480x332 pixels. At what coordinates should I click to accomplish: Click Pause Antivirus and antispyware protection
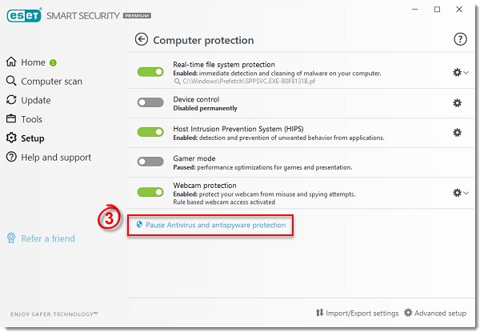coord(215,226)
